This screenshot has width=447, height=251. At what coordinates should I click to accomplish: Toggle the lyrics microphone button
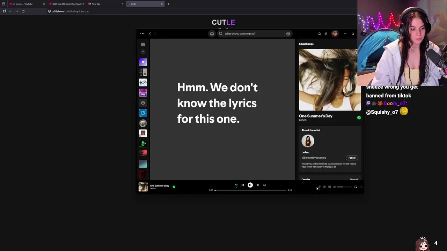(319, 187)
